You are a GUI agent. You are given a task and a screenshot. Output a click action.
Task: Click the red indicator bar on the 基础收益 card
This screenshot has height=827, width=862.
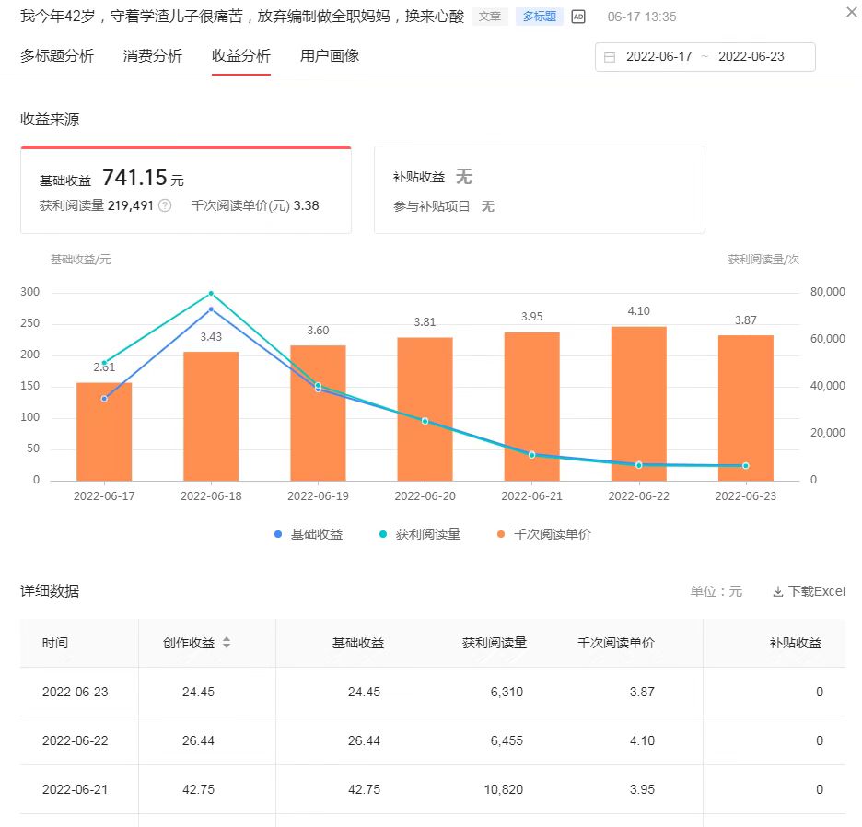pyautogui.click(x=186, y=145)
